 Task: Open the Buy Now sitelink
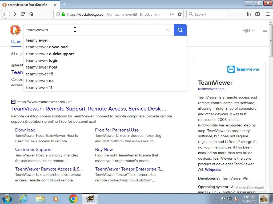[x=104, y=149]
